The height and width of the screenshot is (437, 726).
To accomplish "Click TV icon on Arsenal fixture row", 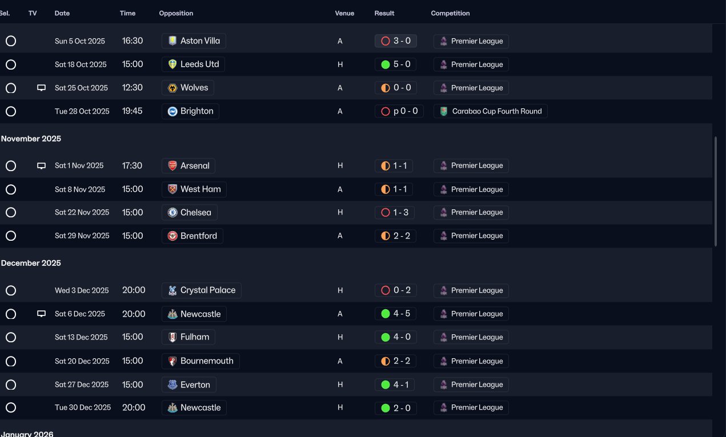I will [41, 166].
